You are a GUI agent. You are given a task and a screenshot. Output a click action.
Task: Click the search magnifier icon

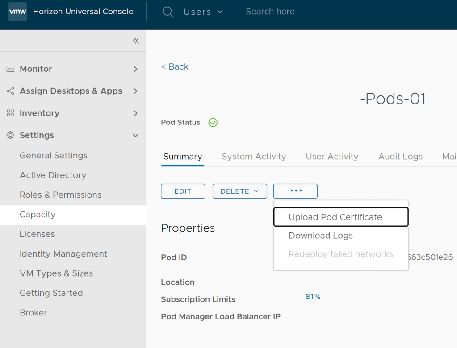click(168, 12)
